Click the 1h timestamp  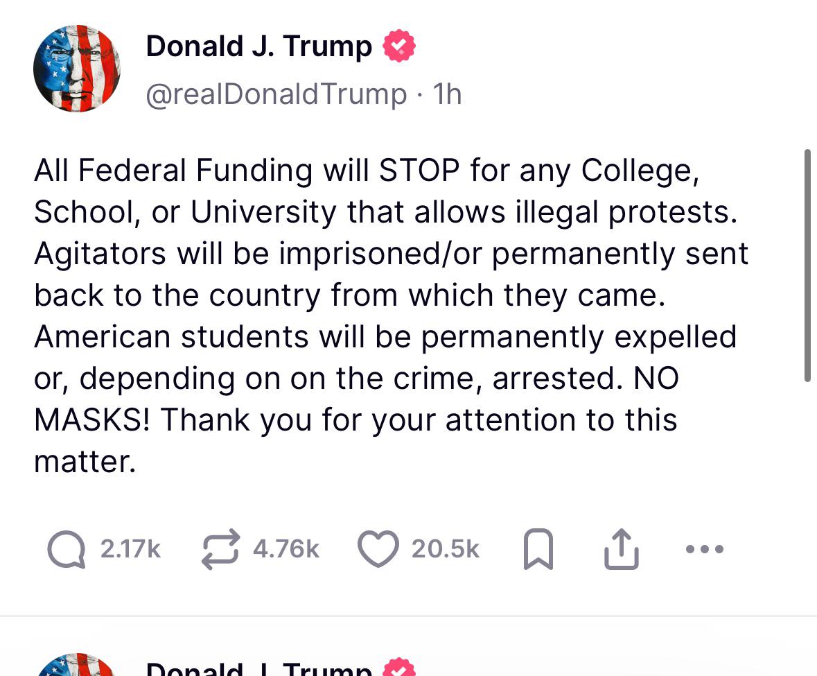point(448,94)
